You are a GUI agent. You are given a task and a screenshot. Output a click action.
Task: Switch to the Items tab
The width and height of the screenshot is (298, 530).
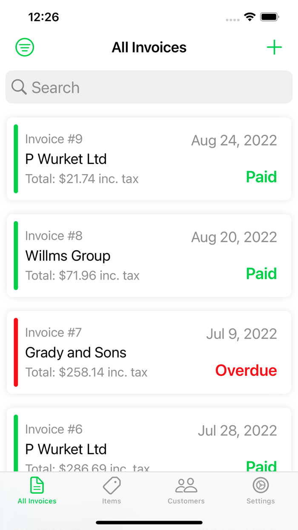pos(112,490)
